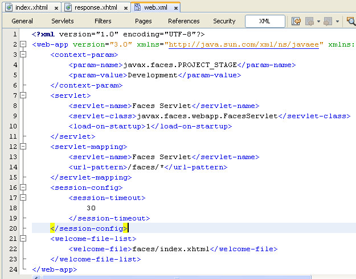This screenshot has height=279, width=356.
Task: Click the faces/index.xhtml welcome file value
Action: tap(171, 249)
